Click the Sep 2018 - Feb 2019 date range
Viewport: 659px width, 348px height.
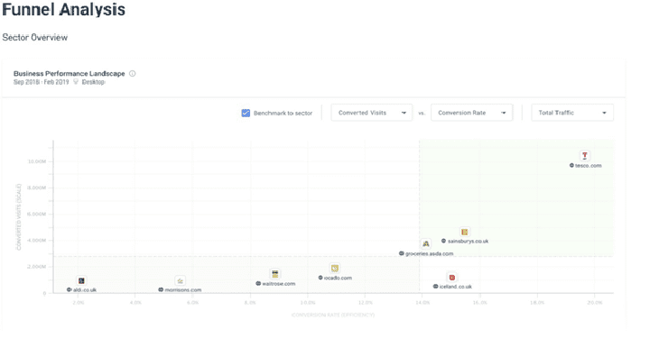(42, 82)
